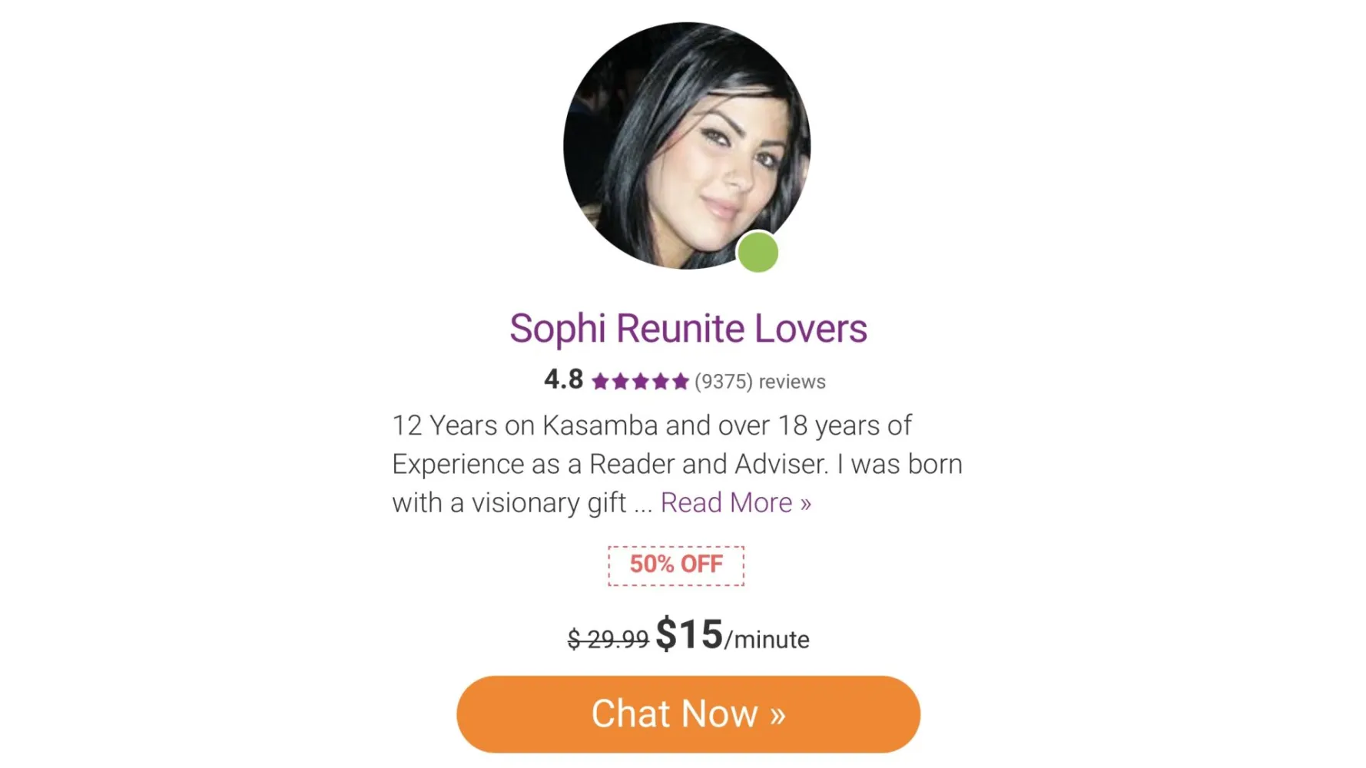Open the Sophi Reunite Lovers profile name

(x=688, y=329)
